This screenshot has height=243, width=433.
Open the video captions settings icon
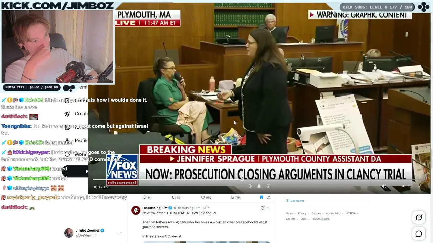[x=410, y=186]
